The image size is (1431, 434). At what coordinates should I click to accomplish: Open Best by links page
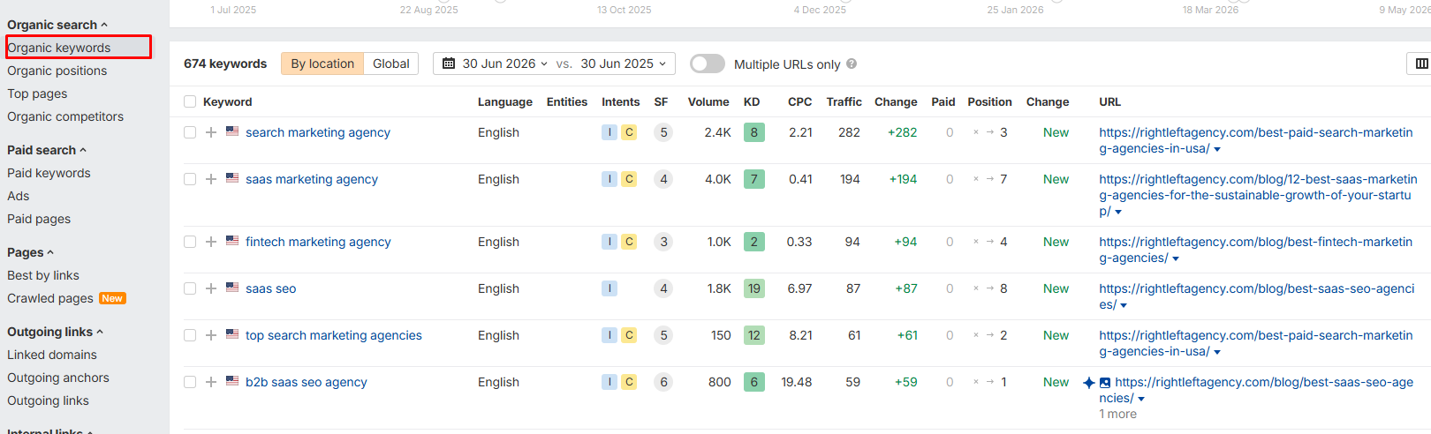43,275
